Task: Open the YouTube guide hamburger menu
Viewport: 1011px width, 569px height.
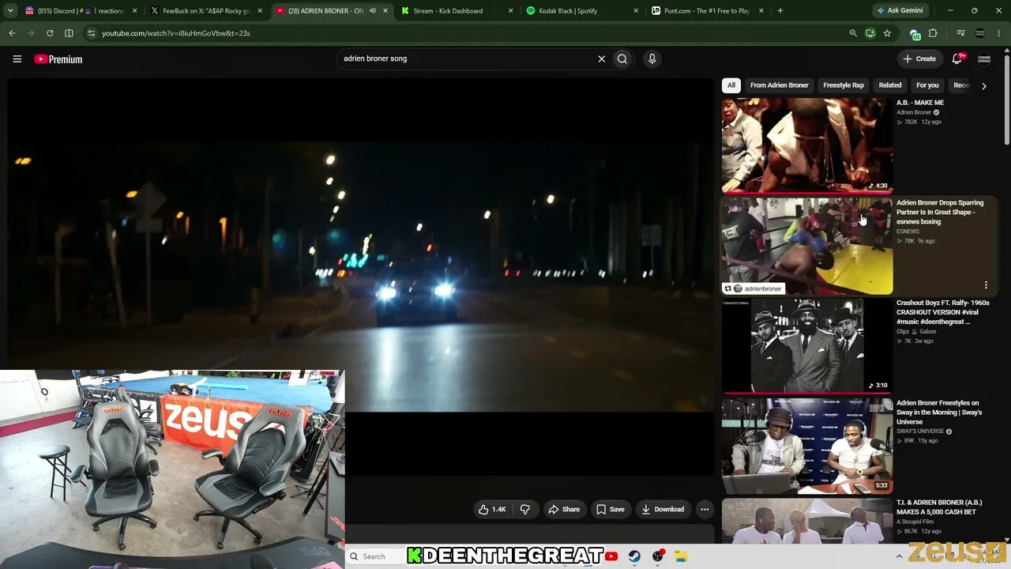Action: (x=17, y=58)
